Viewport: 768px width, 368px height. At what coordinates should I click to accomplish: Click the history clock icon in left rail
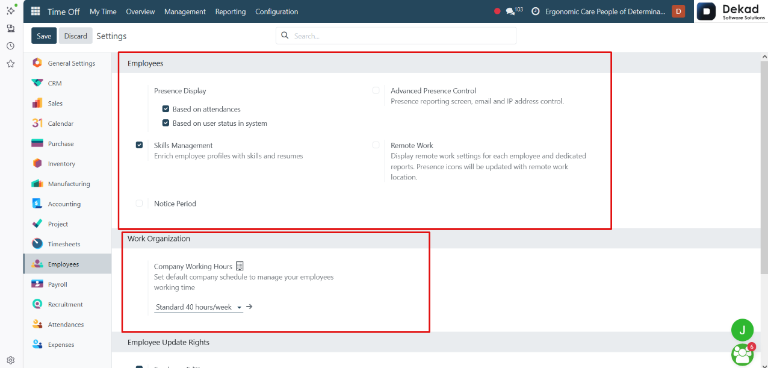coord(11,46)
